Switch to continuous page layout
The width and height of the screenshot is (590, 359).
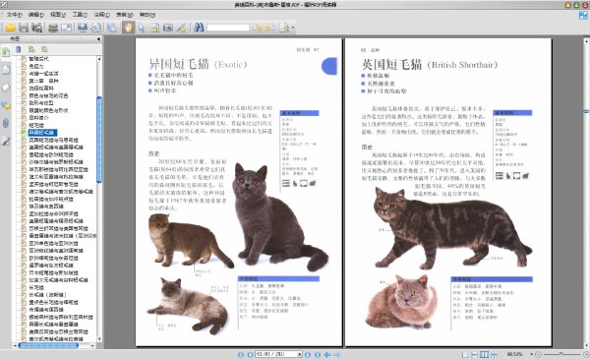(475, 354)
